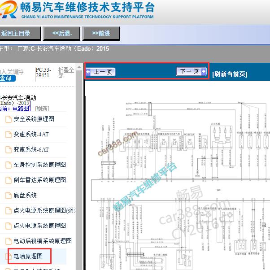Click the keyword search input field

click(12, 72)
